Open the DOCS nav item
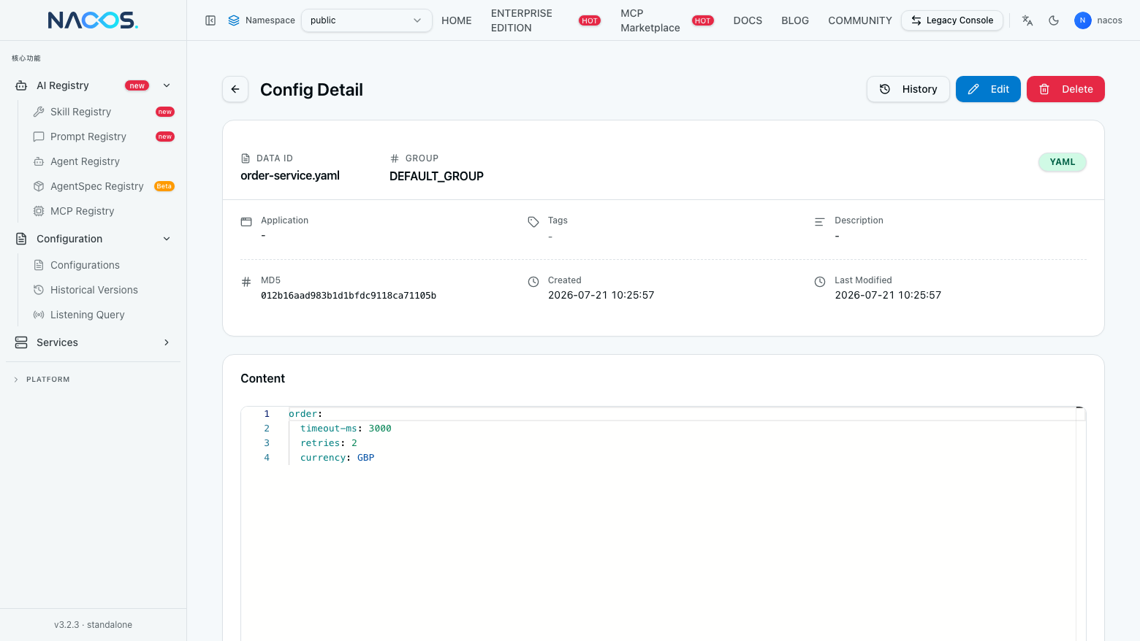 pos(748,20)
